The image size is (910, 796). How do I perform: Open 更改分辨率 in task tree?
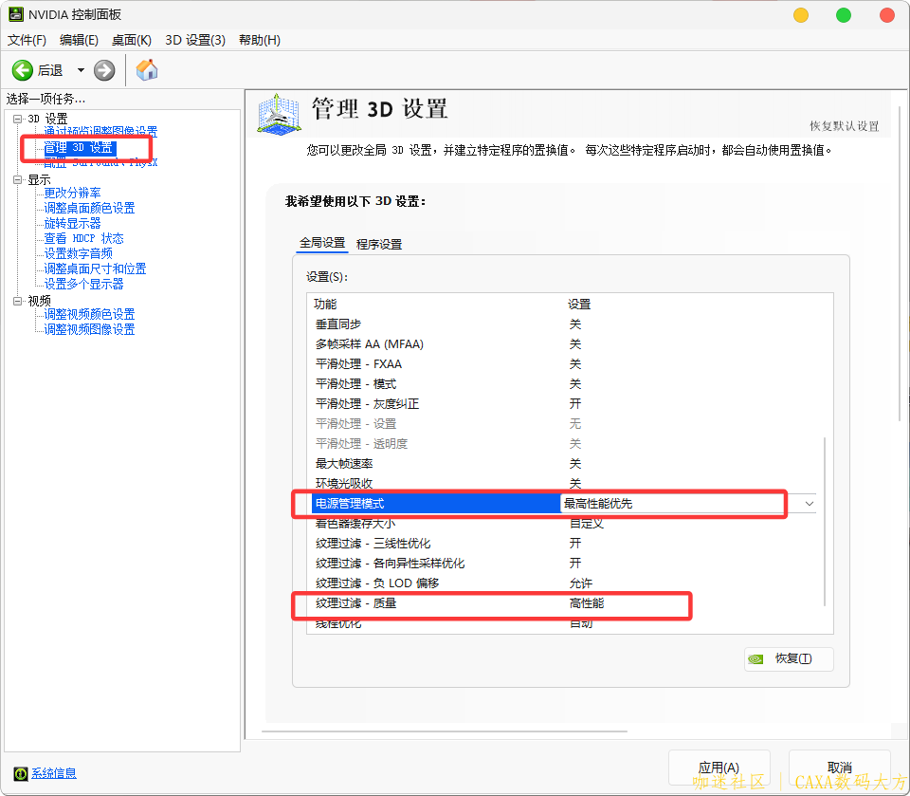72,193
